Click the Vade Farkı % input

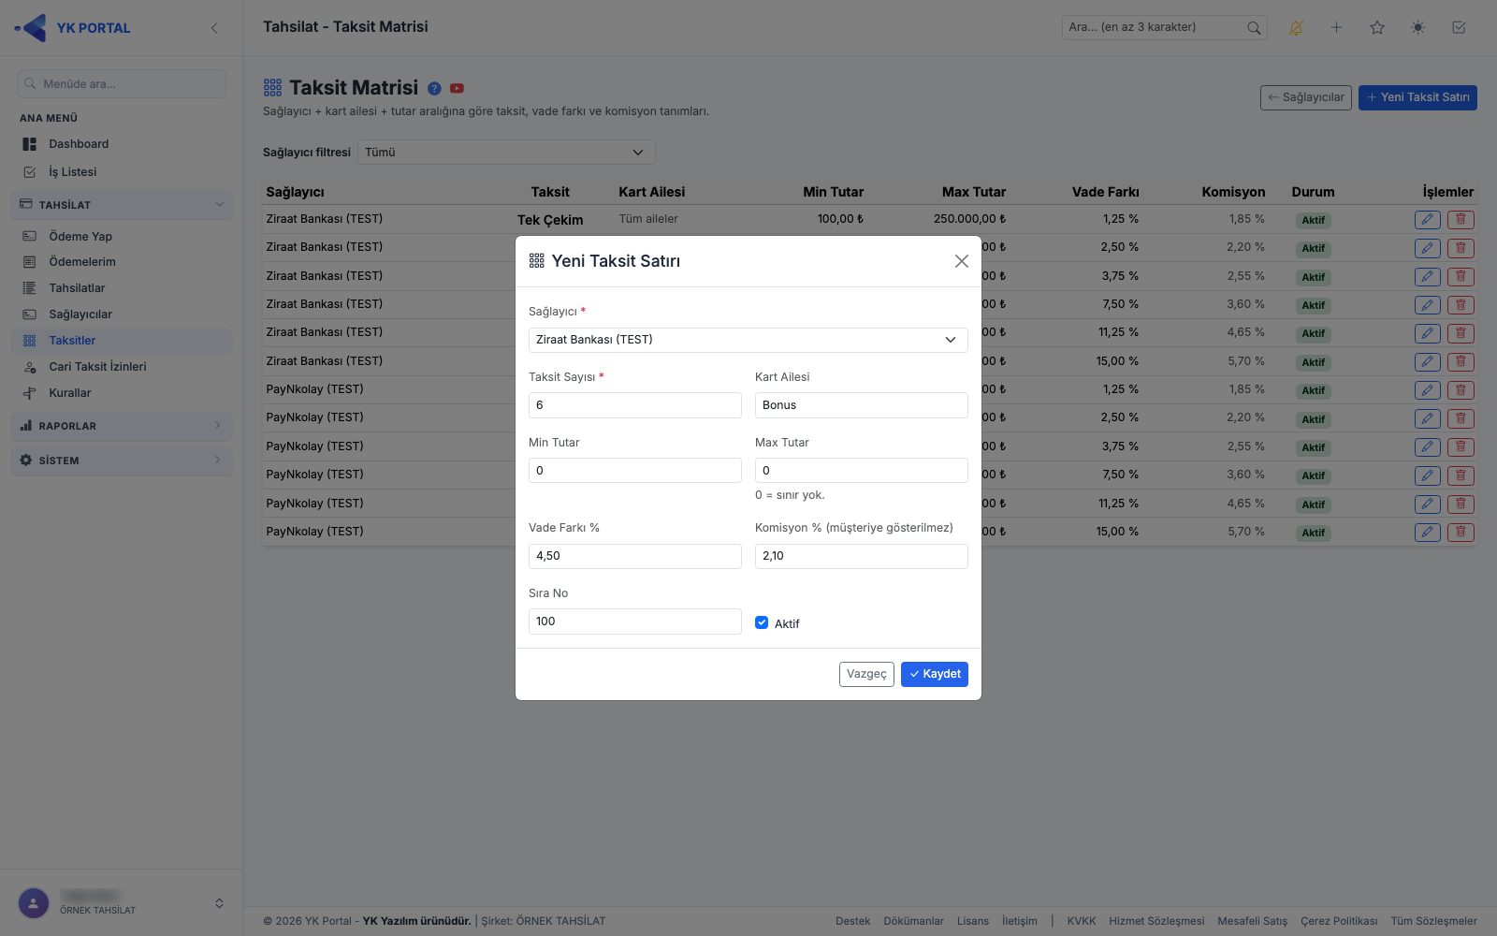click(x=634, y=556)
